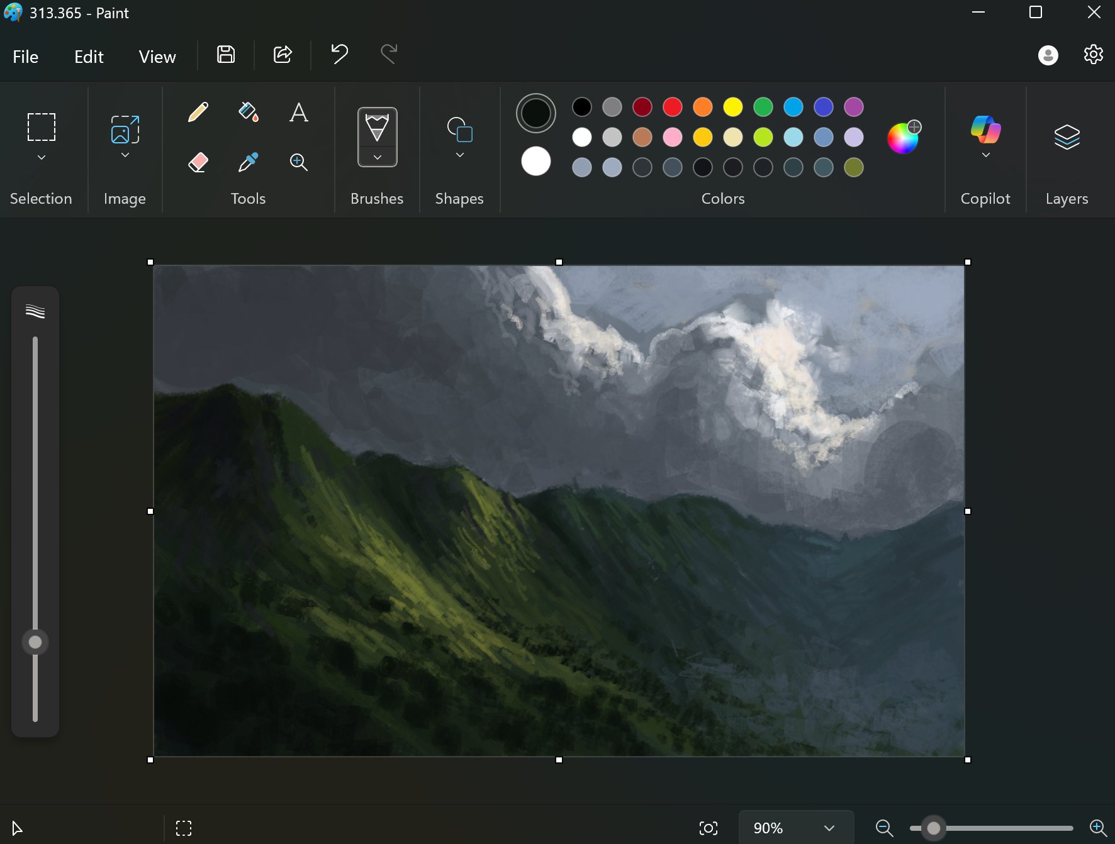Open the Image resize tool
The image size is (1115, 844).
(x=125, y=130)
